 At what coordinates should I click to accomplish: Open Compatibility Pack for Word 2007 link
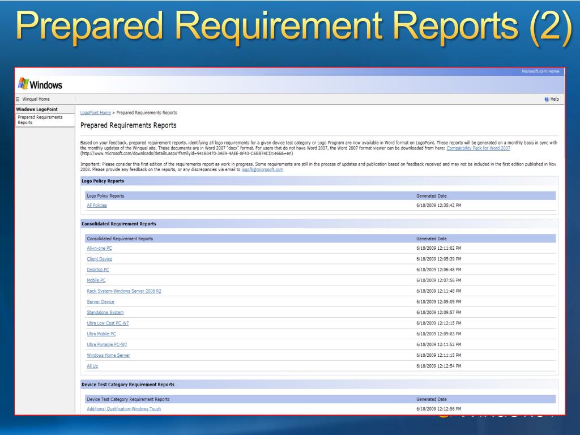pyautogui.click(x=478, y=148)
